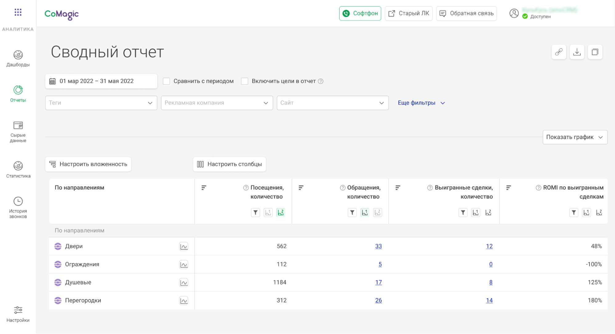Launch the Софтфон button
Screen dimensions: 615x334
pos(360,14)
